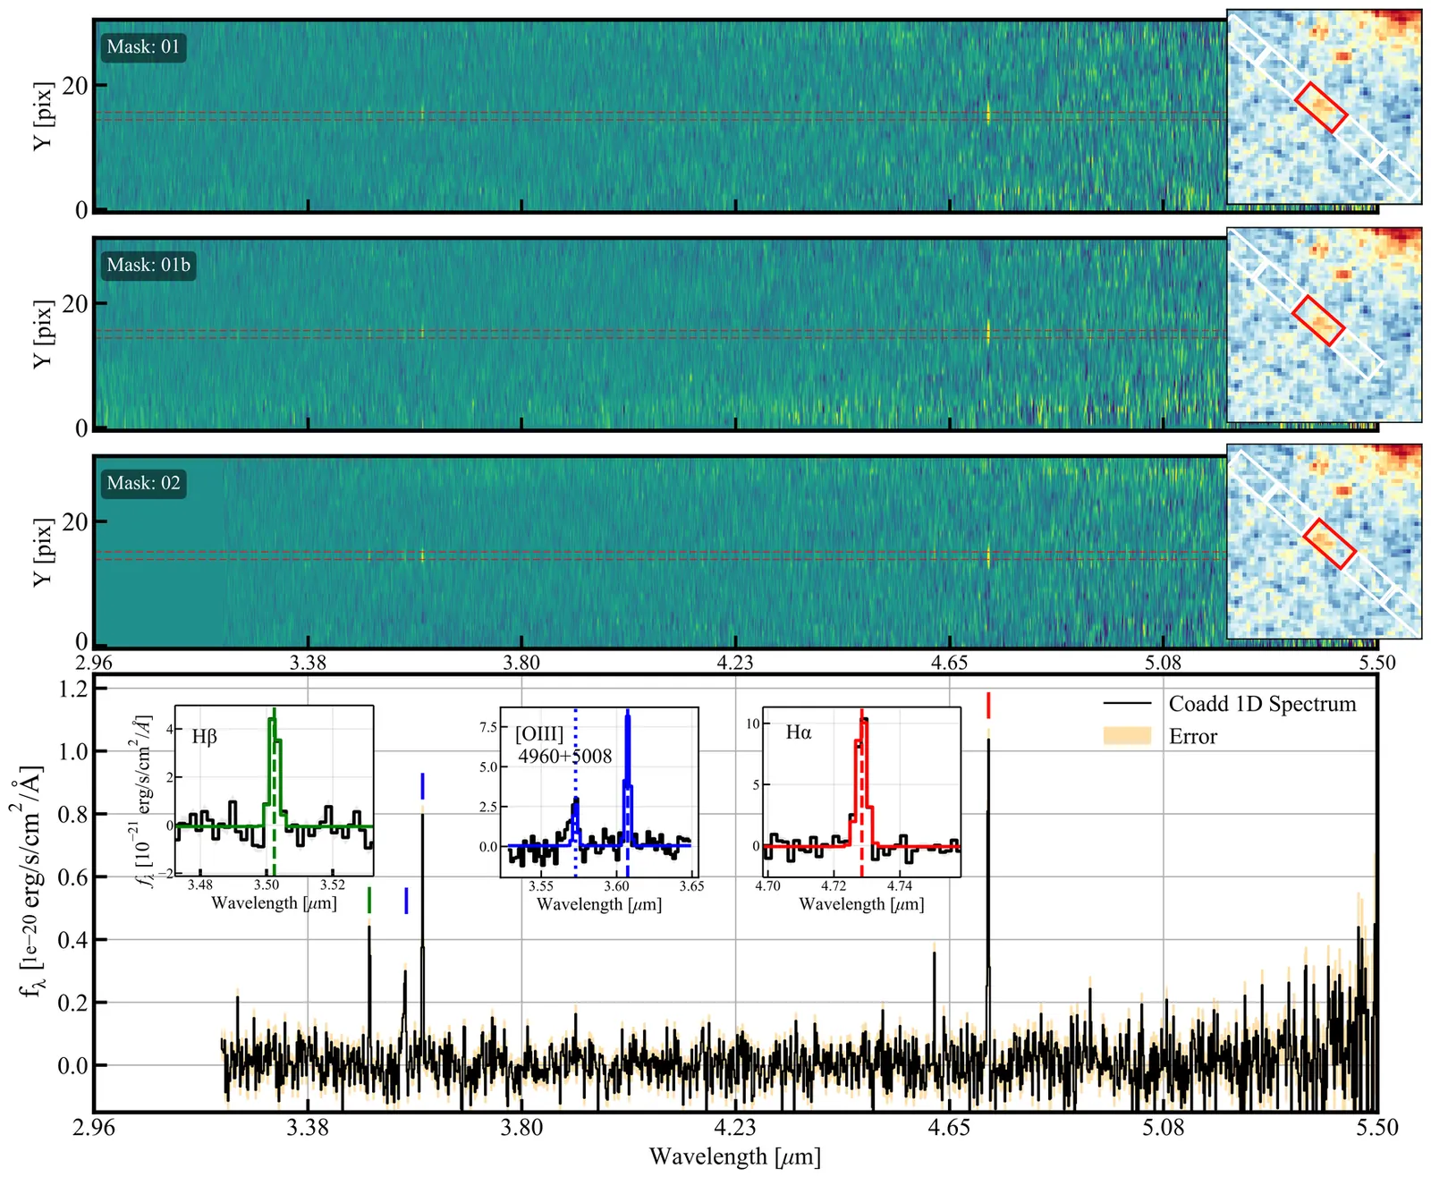
Task: Select the Hβ inset plot
Action: pyautogui.click(x=274, y=791)
